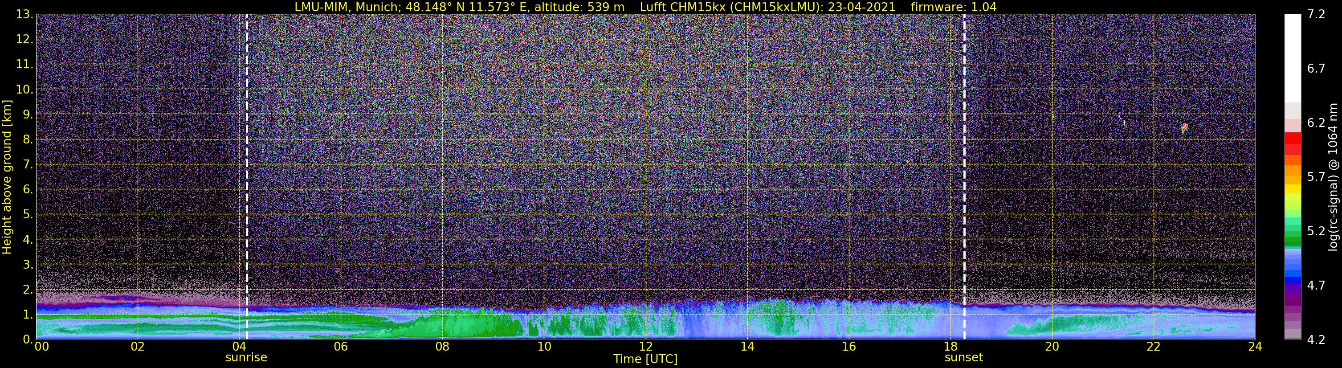The width and height of the screenshot is (1342, 368).
Task: Click the time axis tick label 10
Action: [544, 347]
